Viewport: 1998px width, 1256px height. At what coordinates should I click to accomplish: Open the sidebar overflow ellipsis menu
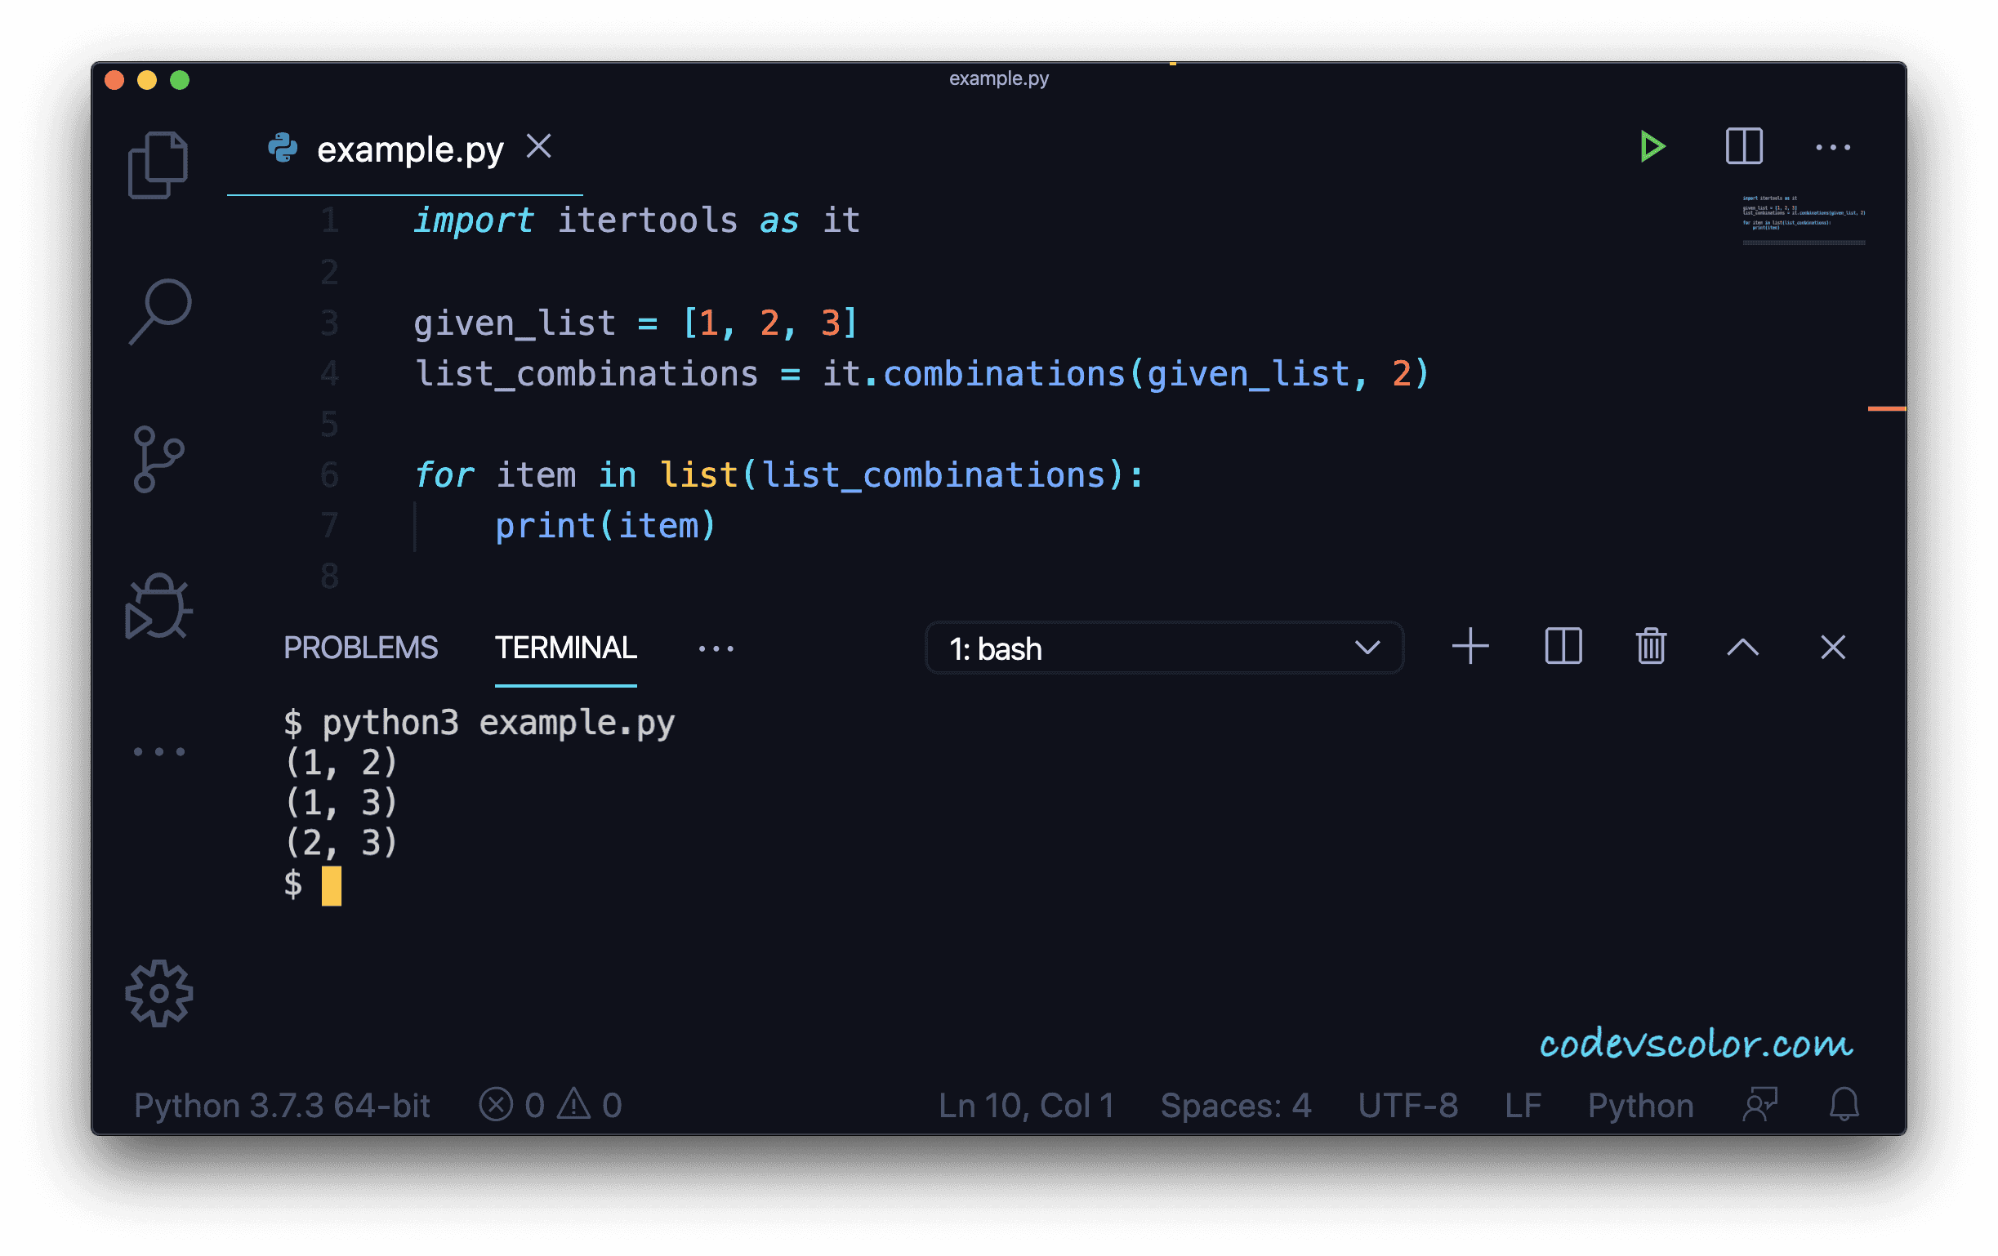(x=158, y=750)
